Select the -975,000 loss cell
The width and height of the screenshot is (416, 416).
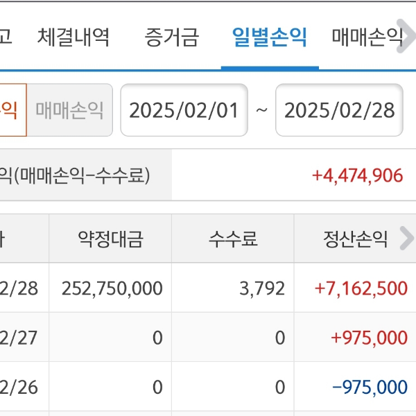pos(370,387)
